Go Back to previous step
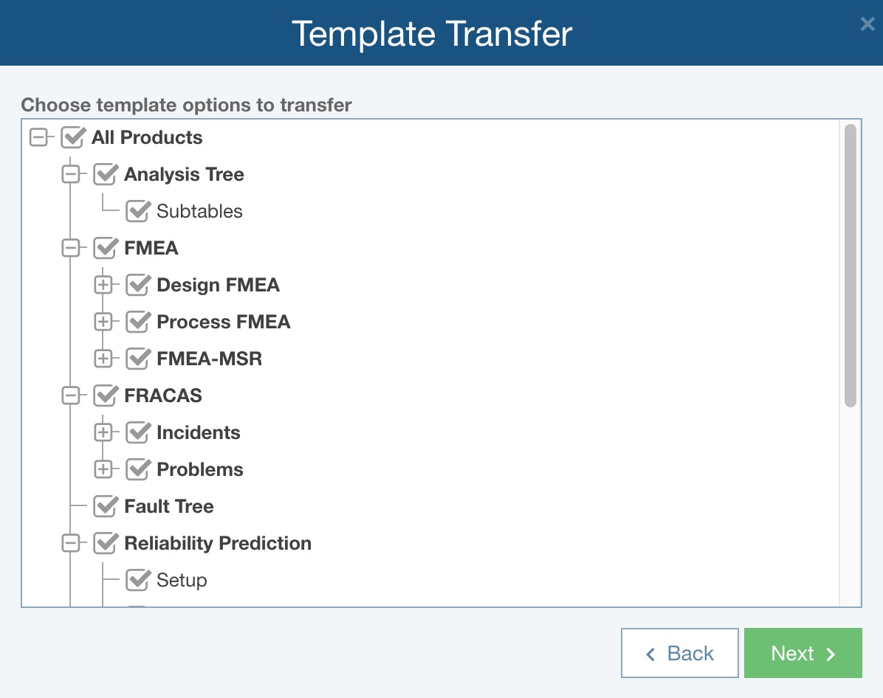Image resolution: width=883 pixels, height=698 pixels. (x=679, y=653)
